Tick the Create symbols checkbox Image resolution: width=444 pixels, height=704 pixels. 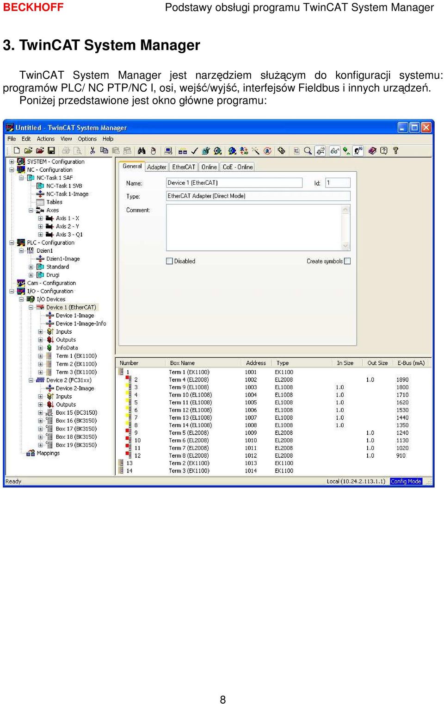click(347, 261)
